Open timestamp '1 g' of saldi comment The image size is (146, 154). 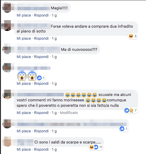[54, 149]
